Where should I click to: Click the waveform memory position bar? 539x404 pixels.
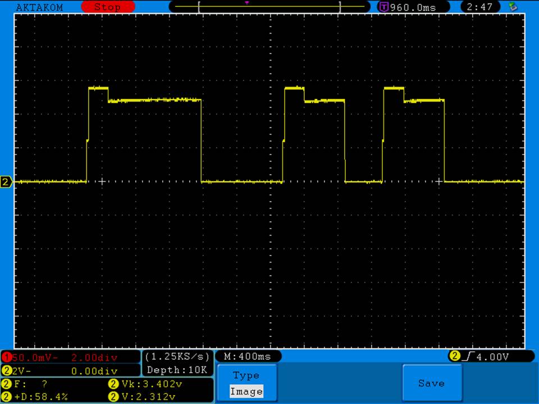[x=269, y=7]
